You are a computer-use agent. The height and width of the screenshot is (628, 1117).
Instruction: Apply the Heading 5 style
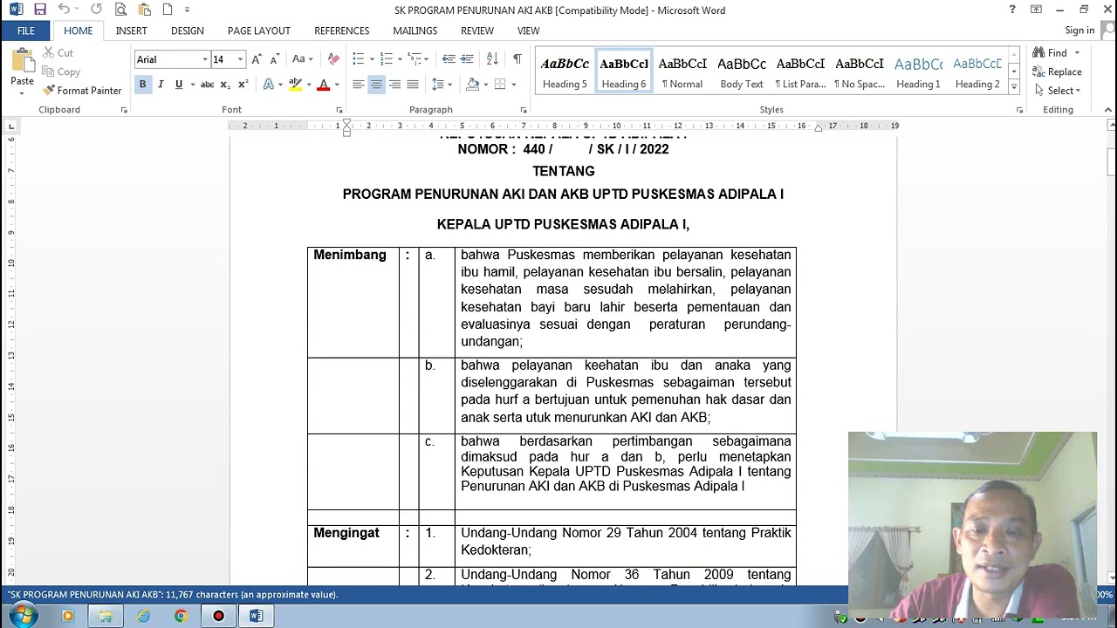pos(565,72)
